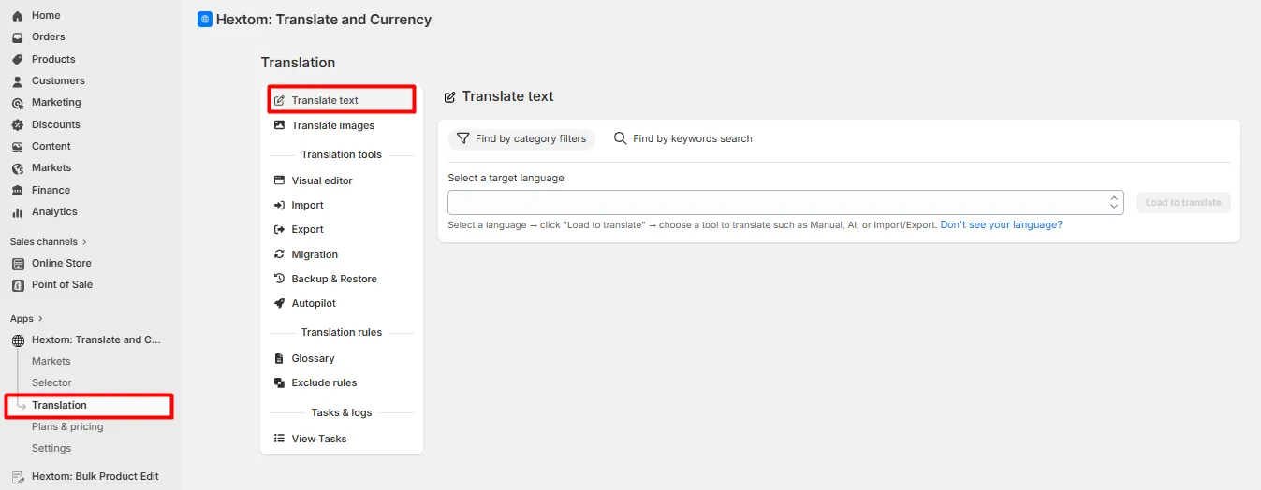
Task: Go to Selector under Hextom app
Action: [51, 382]
